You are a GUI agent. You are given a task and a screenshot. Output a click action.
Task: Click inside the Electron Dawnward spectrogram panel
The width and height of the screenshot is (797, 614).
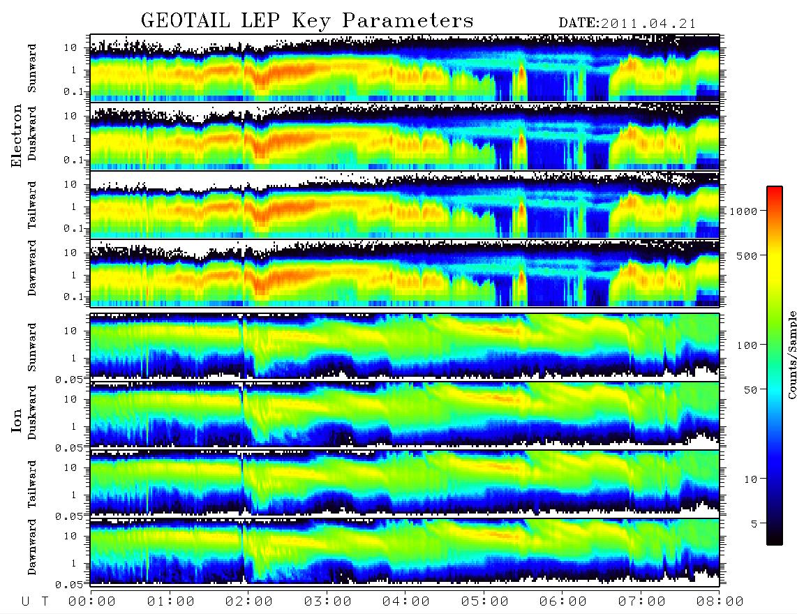(405, 274)
